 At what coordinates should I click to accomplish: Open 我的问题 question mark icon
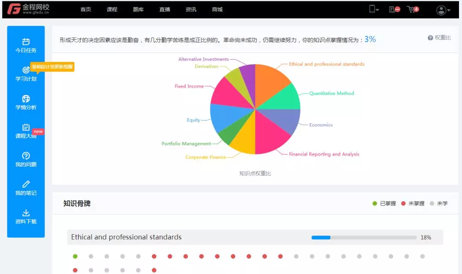coord(26,156)
